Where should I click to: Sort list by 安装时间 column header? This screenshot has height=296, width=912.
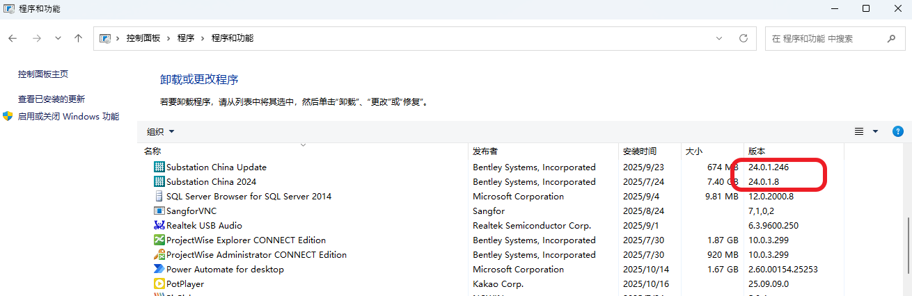(x=640, y=151)
